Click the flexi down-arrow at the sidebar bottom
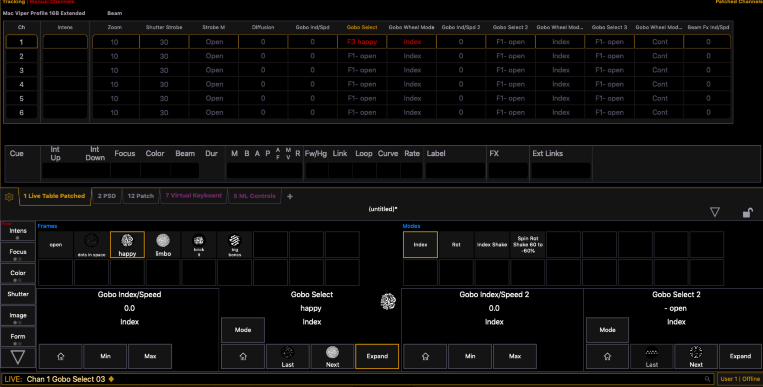The image size is (763, 387). (x=18, y=357)
